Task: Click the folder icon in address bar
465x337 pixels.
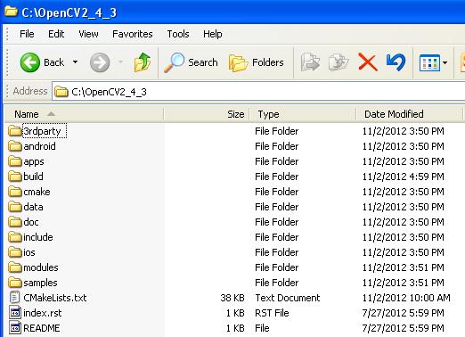Action: tap(61, 92)
